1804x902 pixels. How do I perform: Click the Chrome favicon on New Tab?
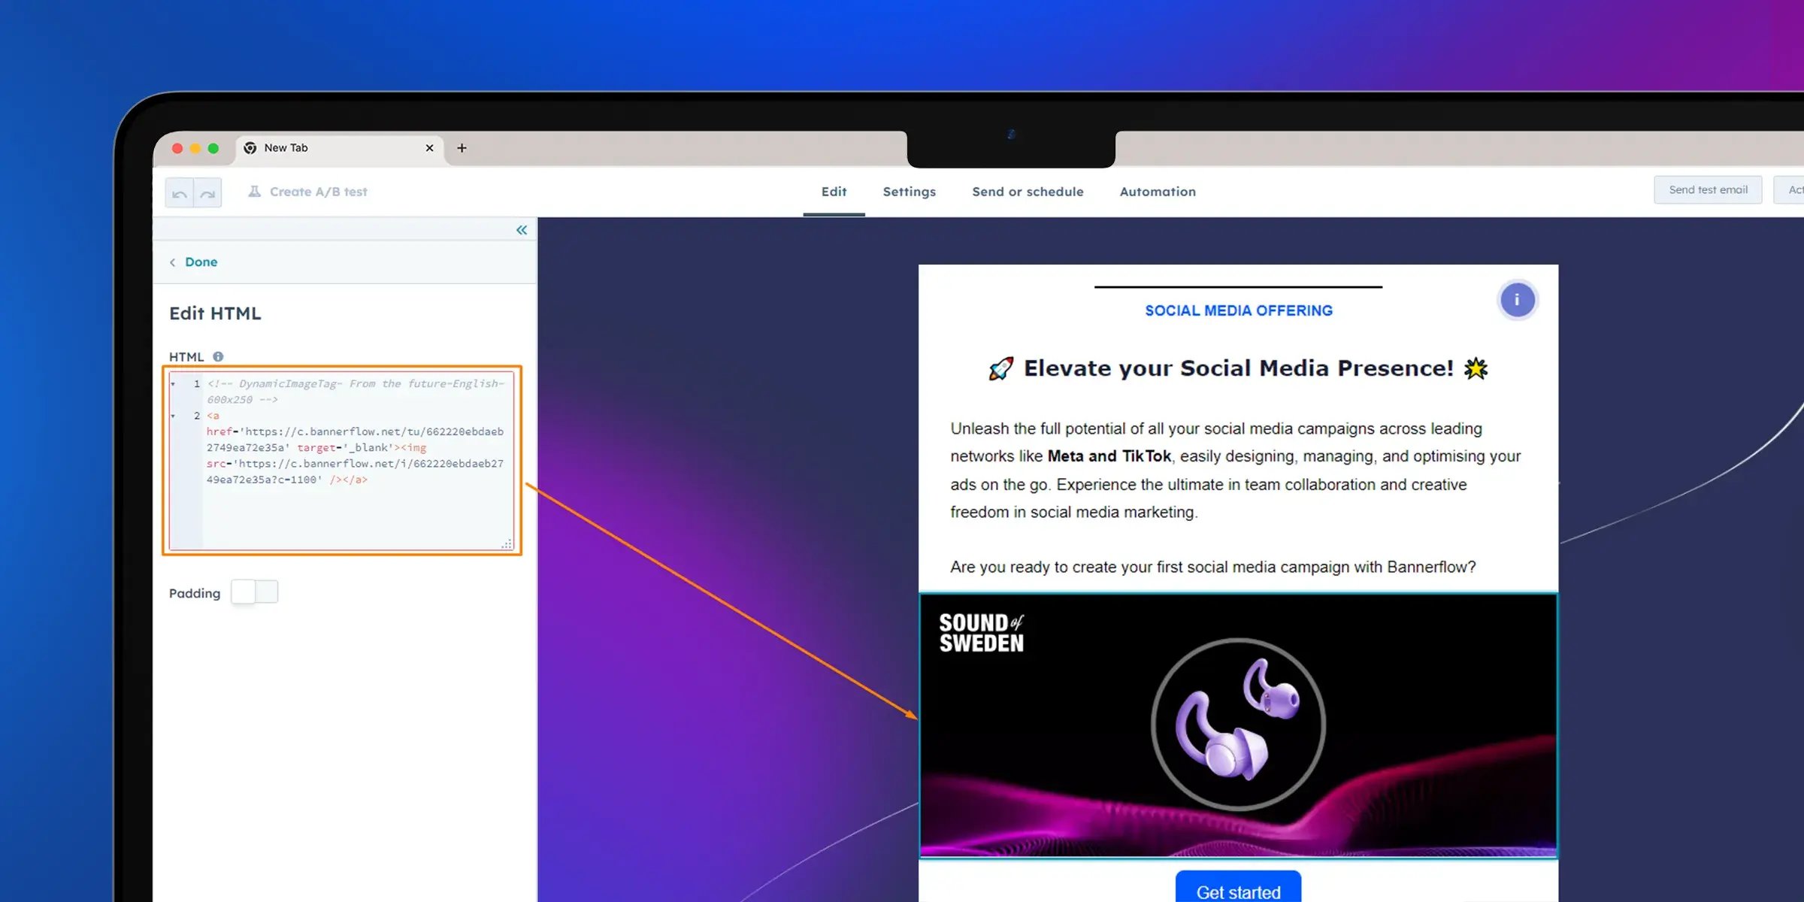coord(250,148)
